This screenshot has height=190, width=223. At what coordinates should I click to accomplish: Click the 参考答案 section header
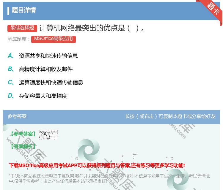17,116
